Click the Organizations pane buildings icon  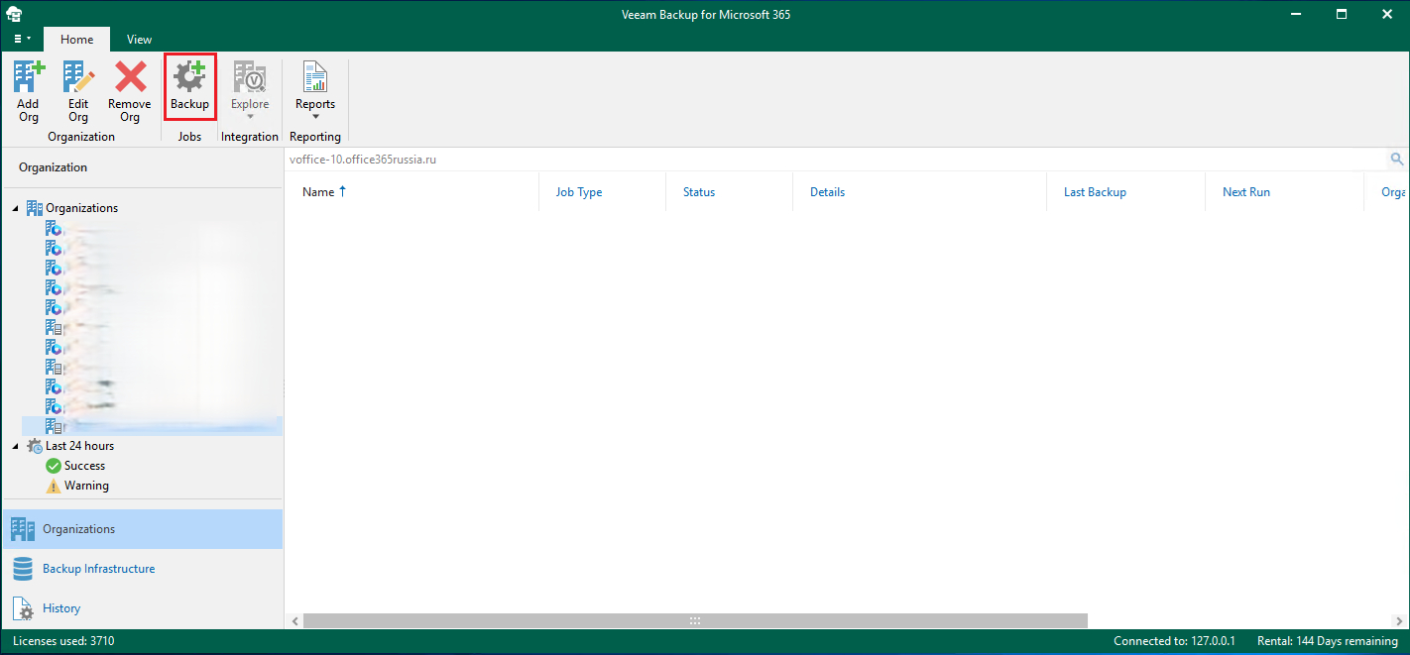point(23,529)
